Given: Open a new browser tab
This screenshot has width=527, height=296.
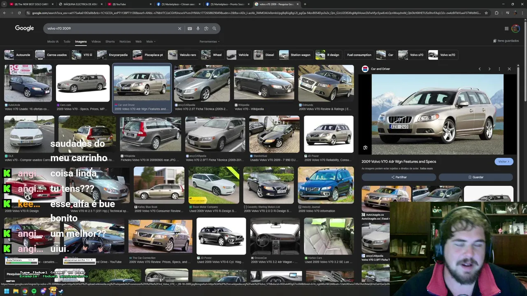Looking at the screenshot, I should coord(305,4).
